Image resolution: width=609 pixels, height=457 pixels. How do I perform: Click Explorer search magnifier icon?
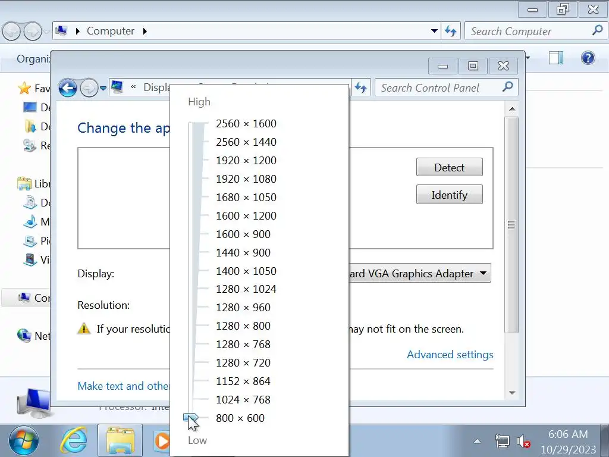pos(597,30)
